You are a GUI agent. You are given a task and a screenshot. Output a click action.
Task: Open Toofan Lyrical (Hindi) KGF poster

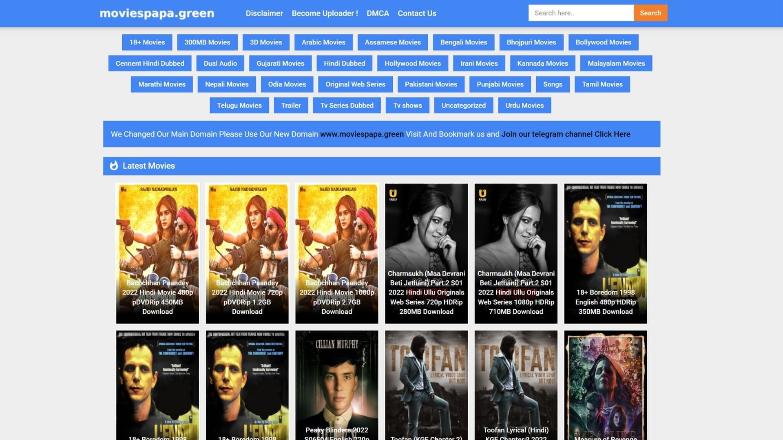[516, 385]
